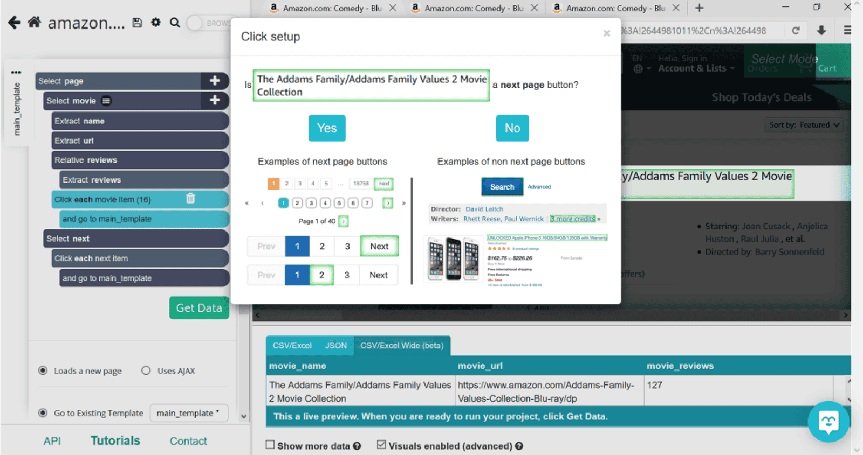Screen dimensions: 863x455
Task: Delete the Click each movie item command
Action: [x=190, y=199]
